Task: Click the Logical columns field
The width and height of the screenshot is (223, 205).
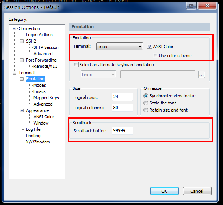Action: [x=123, y=108]
